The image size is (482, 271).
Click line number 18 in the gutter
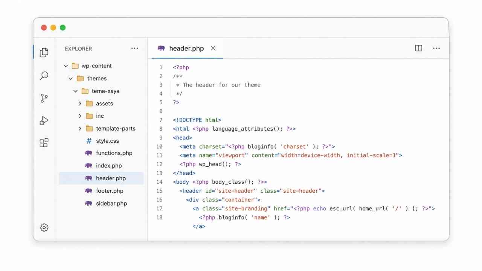159,217
